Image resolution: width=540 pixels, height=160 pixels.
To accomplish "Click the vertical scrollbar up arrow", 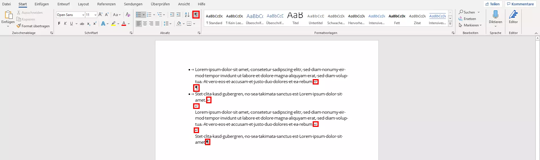I will point(537,38).
